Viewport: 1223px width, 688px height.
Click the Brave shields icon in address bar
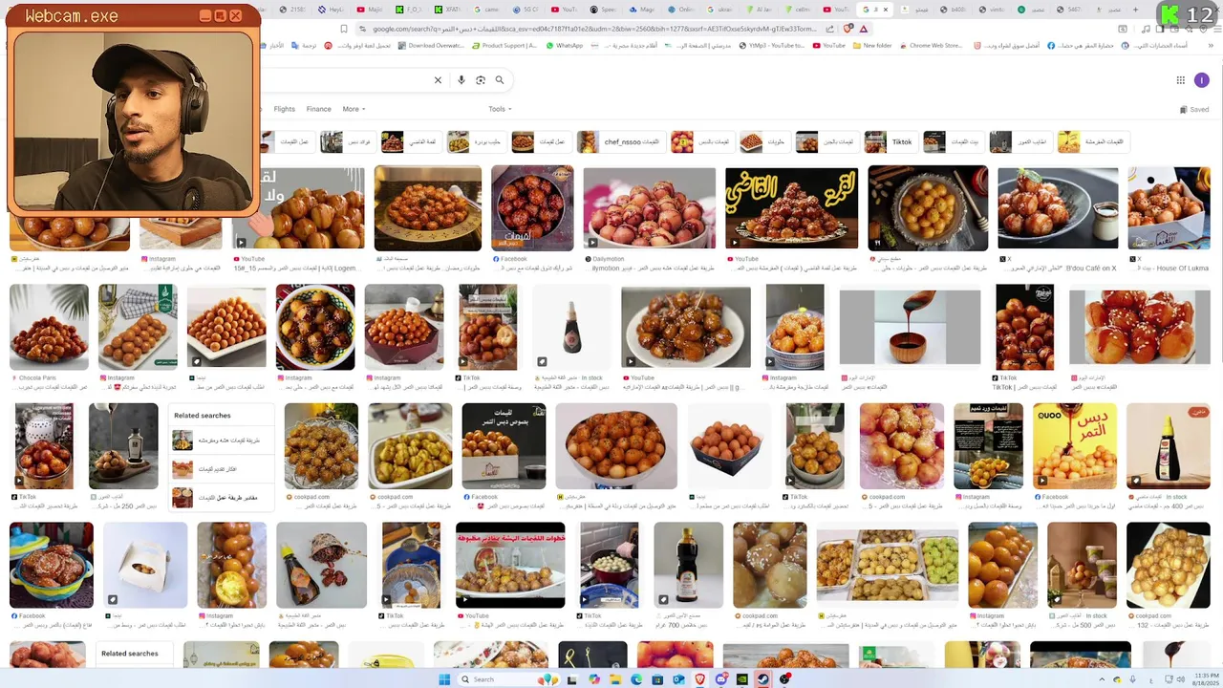pos(848,29)
